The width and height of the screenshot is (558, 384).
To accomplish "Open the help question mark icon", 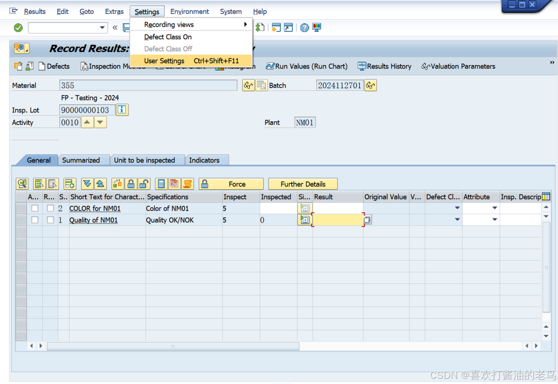I will pos(304,27).
